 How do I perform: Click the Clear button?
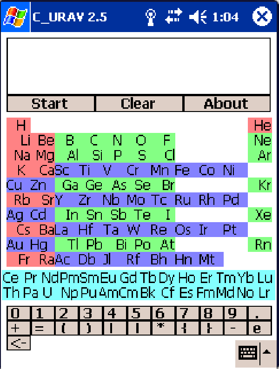click(139, 104)
